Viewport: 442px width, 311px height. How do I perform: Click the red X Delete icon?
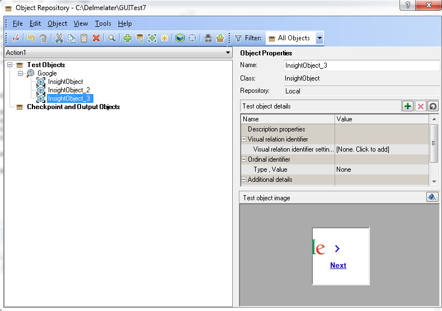96,38
